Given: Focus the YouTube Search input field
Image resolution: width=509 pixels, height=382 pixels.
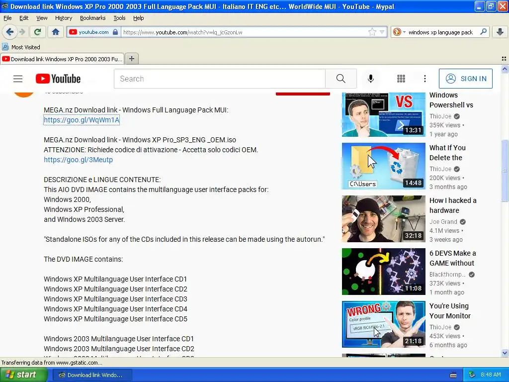Looking at the screenshot, I should click(219, 79).
